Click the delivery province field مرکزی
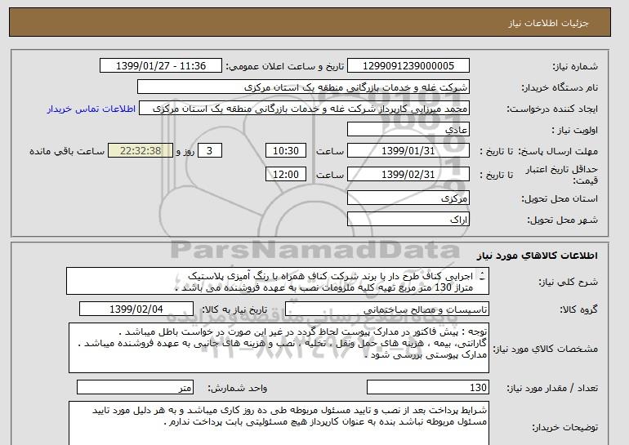This screenshot has height=445, width=629. (408, 198)
